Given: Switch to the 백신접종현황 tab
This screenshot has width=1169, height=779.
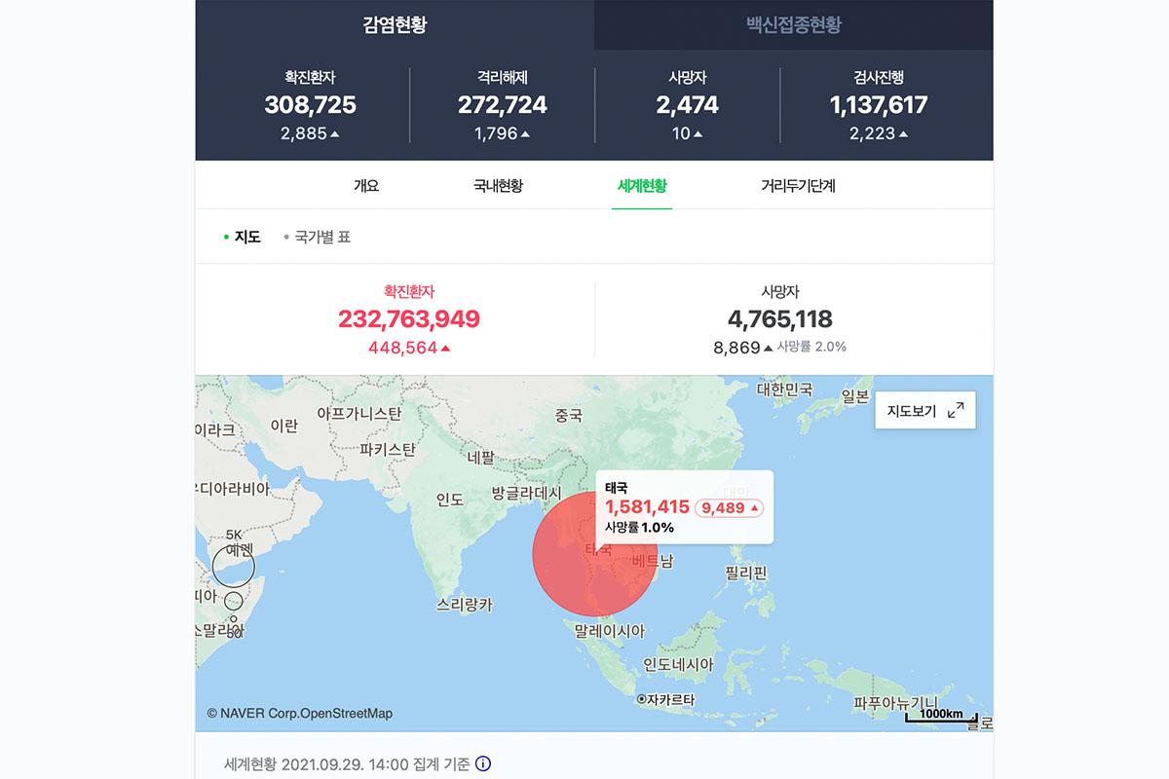Looking at the screenshot, I should pos(793,24).
